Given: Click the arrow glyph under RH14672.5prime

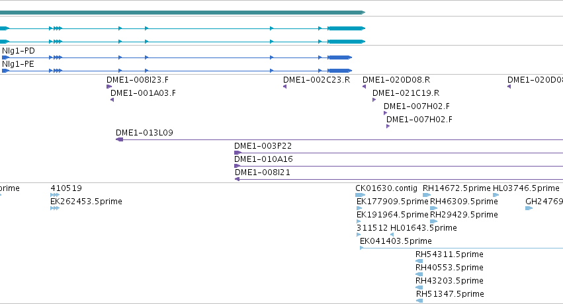Looking at the screenshot, I should tap(427, 195).
